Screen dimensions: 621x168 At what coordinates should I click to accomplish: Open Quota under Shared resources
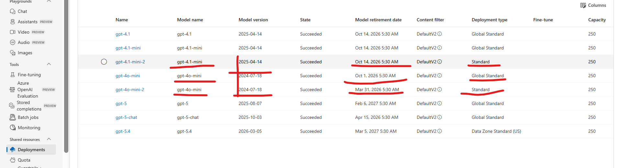[24, 160]
